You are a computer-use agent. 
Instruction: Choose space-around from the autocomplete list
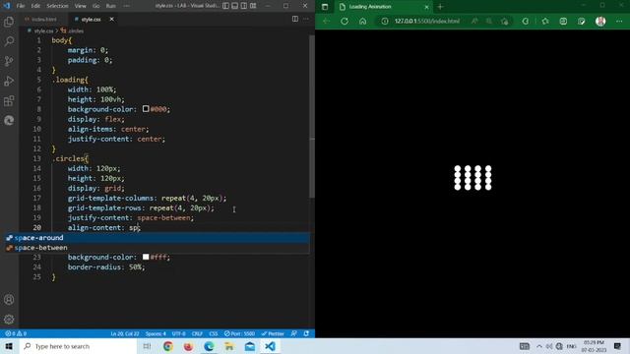pyautogui.click(x=157, y=238)
